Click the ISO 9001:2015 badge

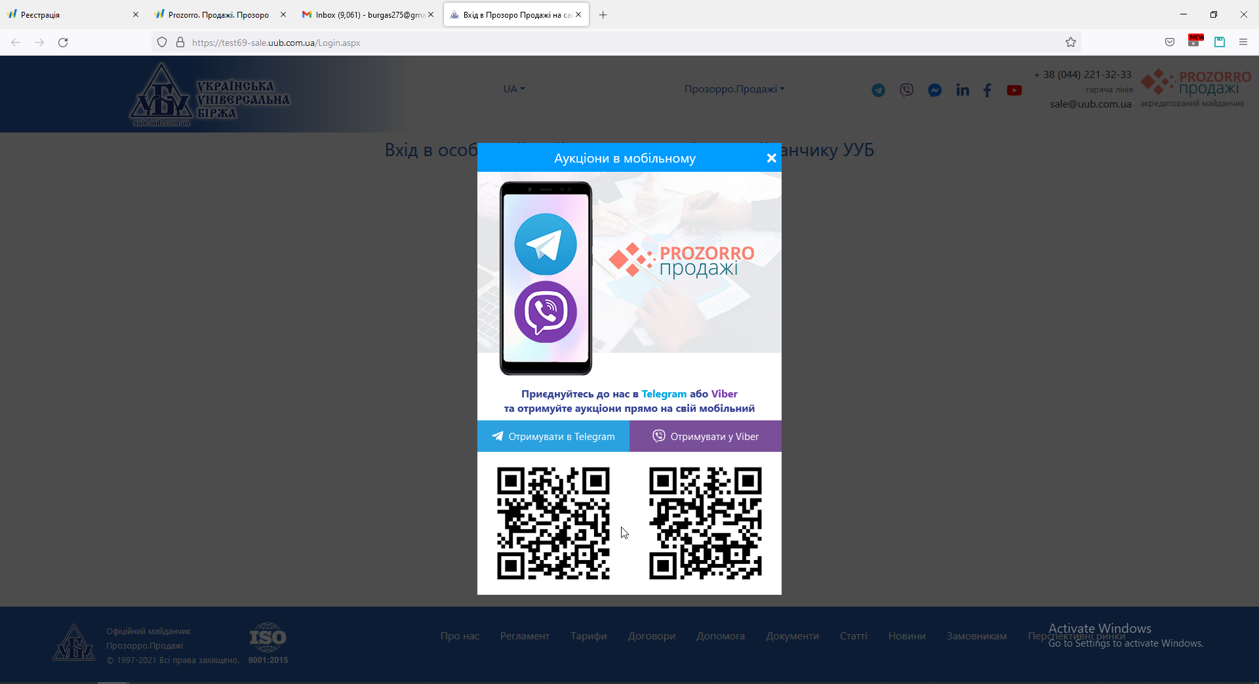click(268, 643)
